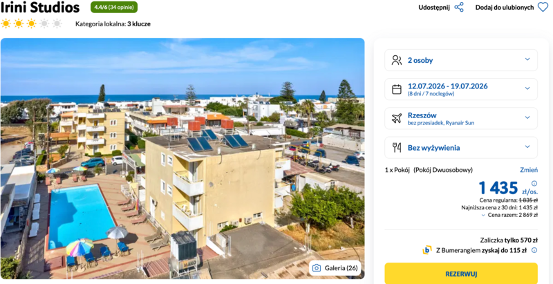
Task: Click the airplane icon for Rzeszów flight
Action: click(x=397, y=118)
